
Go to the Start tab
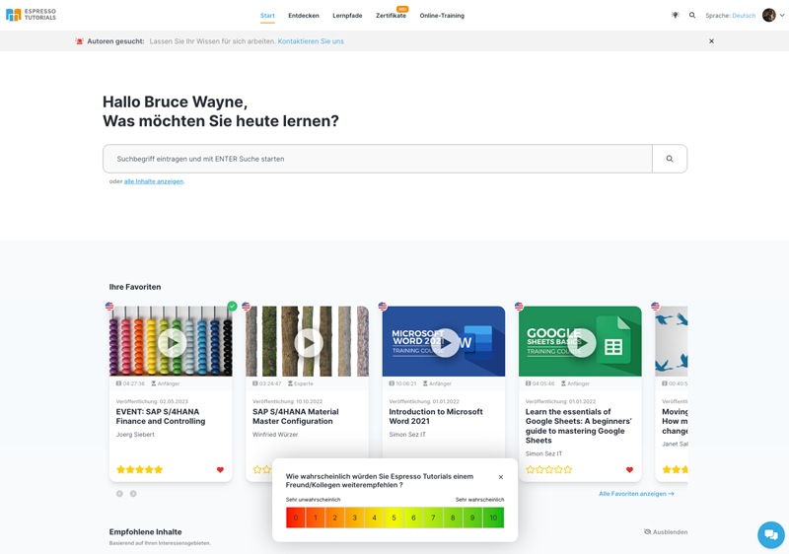tap(267, 16)
